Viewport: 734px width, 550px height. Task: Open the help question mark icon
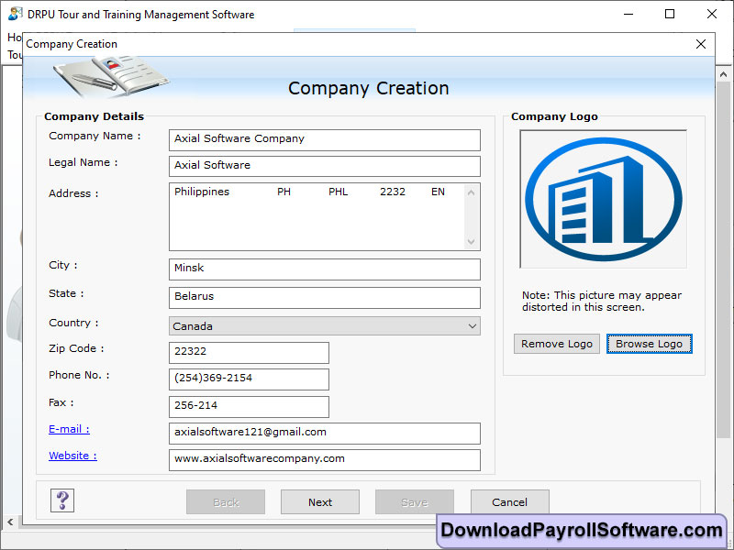pos(61,500)
